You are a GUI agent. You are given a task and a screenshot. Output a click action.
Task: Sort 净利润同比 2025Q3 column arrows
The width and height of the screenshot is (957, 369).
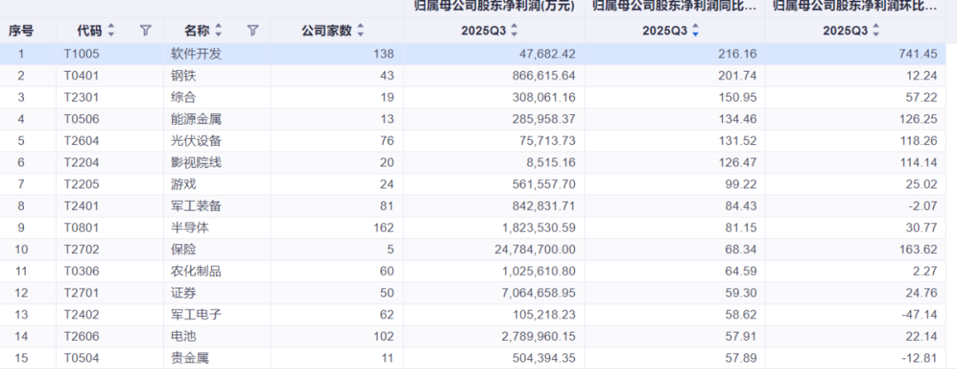click(x=695, y=30)
